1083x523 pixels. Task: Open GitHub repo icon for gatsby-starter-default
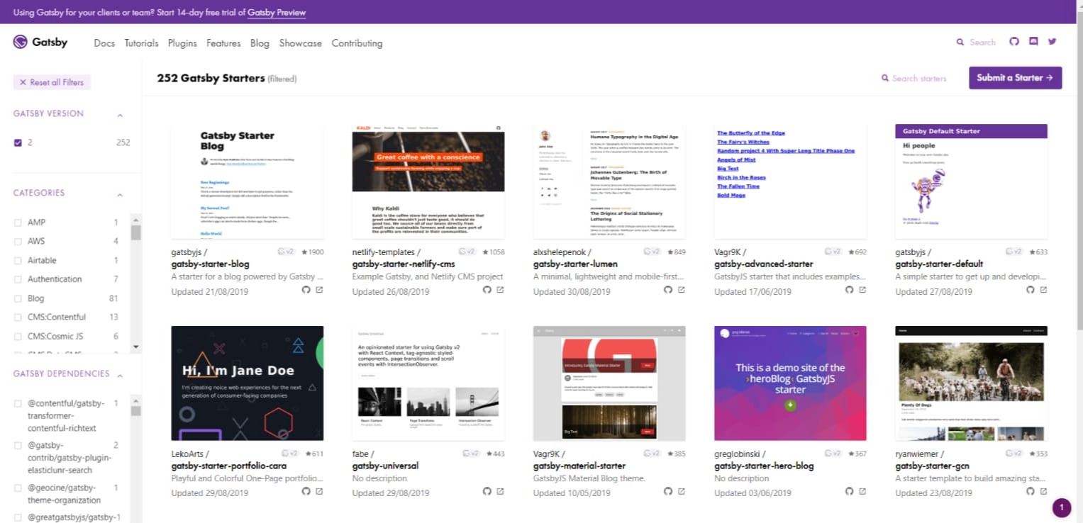click(1031, 290)
